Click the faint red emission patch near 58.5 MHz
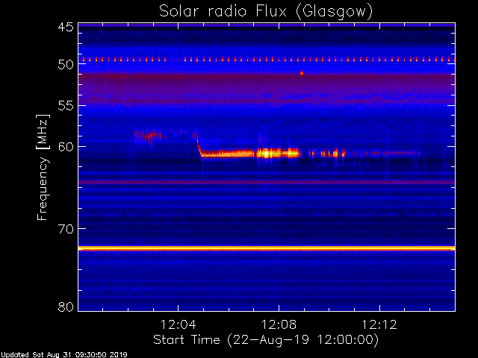The width and height of the screenshot is (478, 358). coord(148,135)
